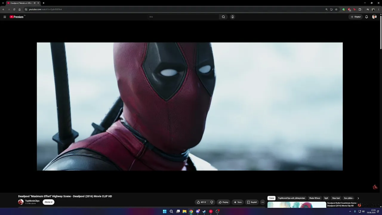Click the site info icon beside URL
This screenshot has height=215, width=382.
click(x=26, y=9)
